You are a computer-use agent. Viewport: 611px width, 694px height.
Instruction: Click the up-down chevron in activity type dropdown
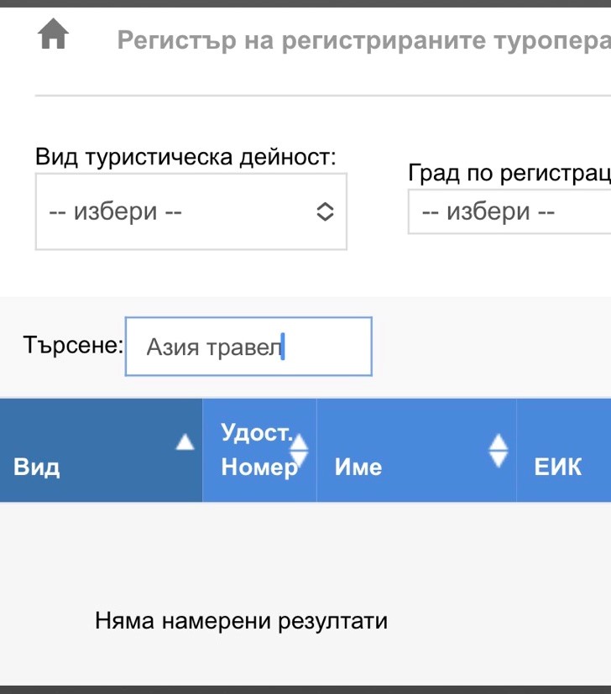coord(325,212)
